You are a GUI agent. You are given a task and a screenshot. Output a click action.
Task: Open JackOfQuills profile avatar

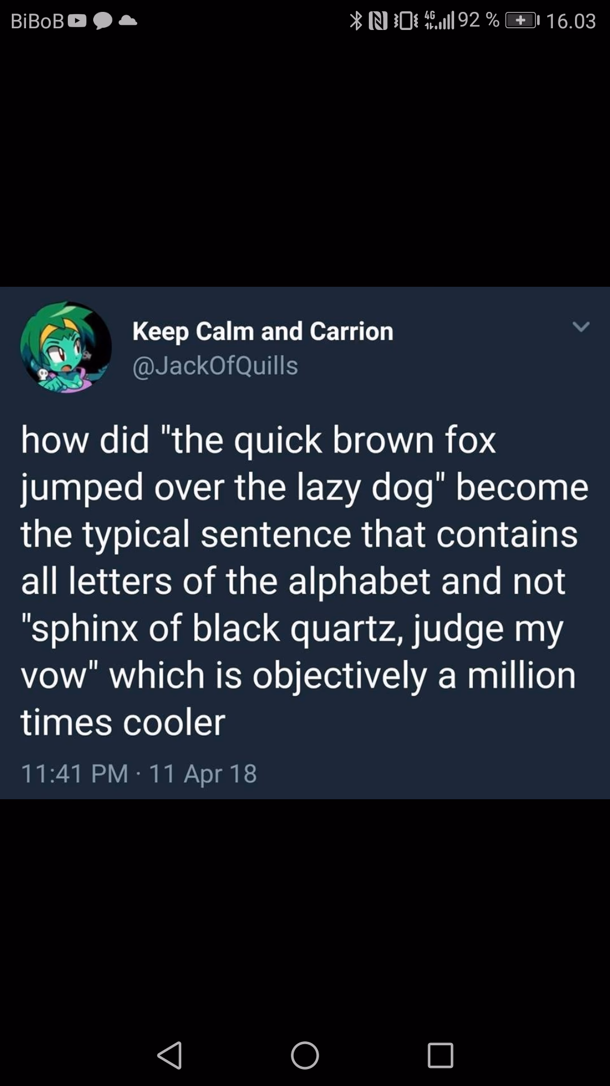[66, 347]
